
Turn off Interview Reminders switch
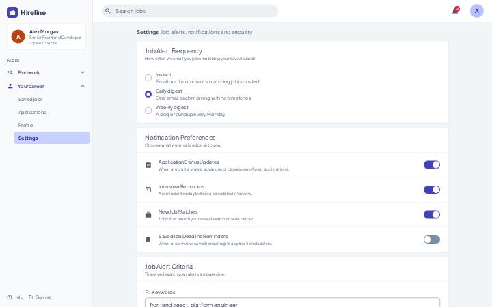click(x=432, y=190)
